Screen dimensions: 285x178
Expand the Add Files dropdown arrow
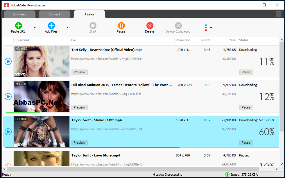coord(67,28)
